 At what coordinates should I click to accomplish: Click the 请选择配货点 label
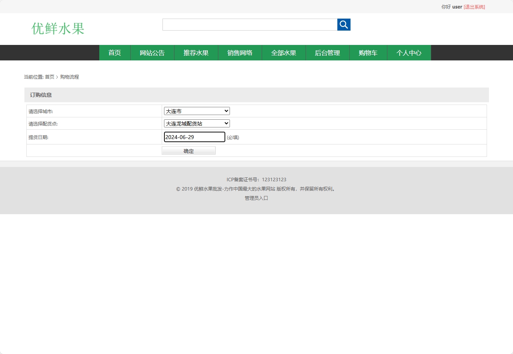pyautogui.click(x=43, y=124)
